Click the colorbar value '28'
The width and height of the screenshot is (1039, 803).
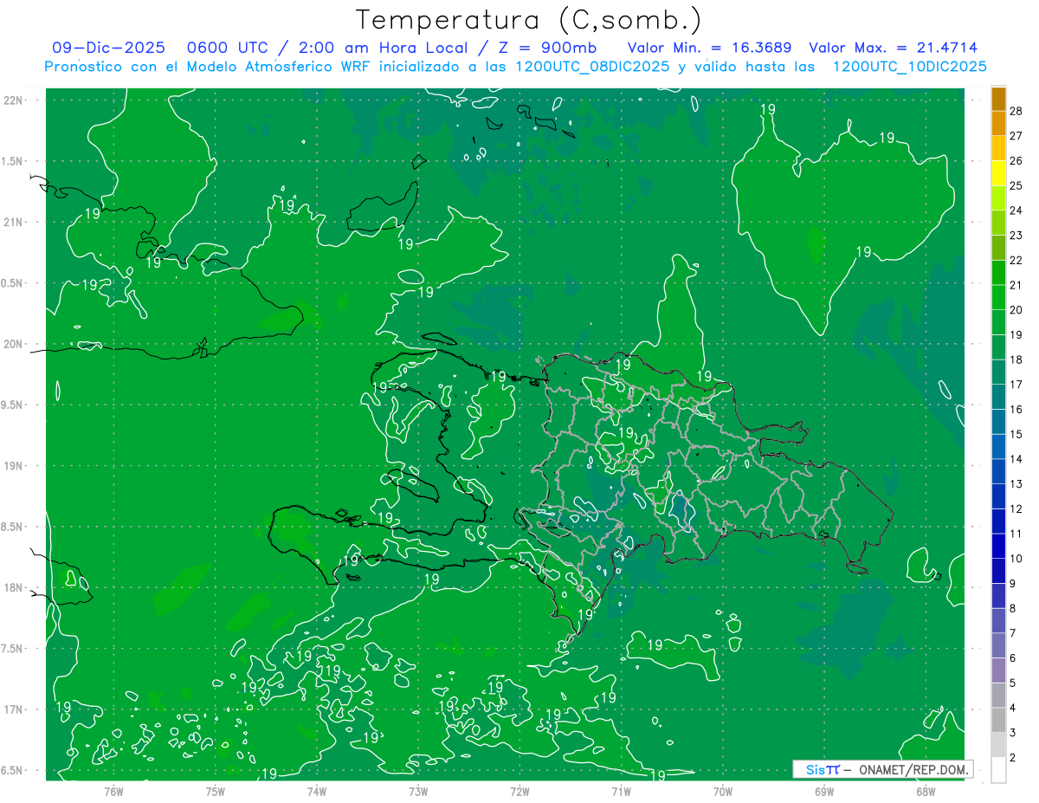pyautogui.click(x=1016, y=111)
